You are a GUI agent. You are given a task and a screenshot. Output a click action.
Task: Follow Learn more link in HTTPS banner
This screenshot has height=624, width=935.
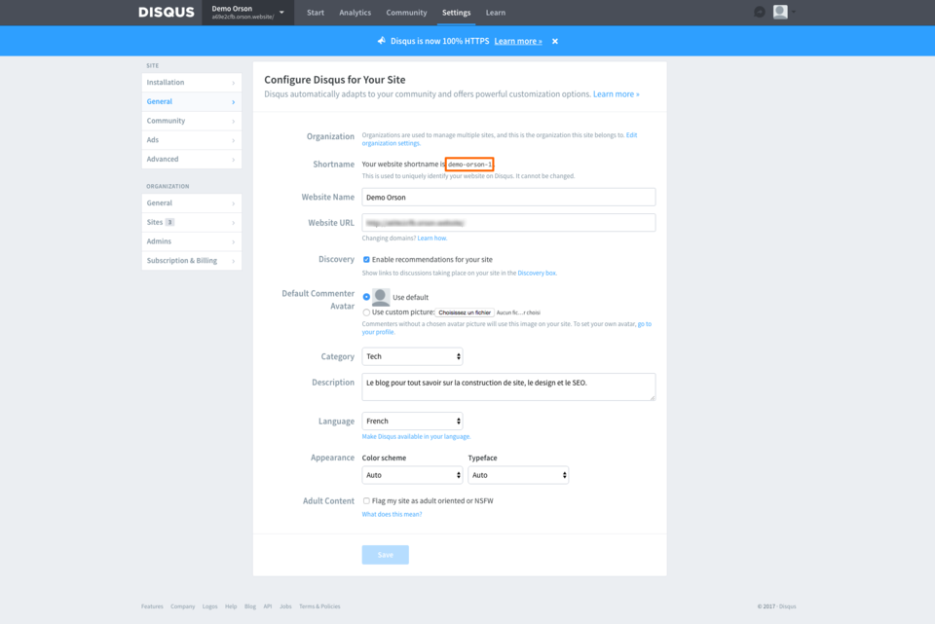518,41
